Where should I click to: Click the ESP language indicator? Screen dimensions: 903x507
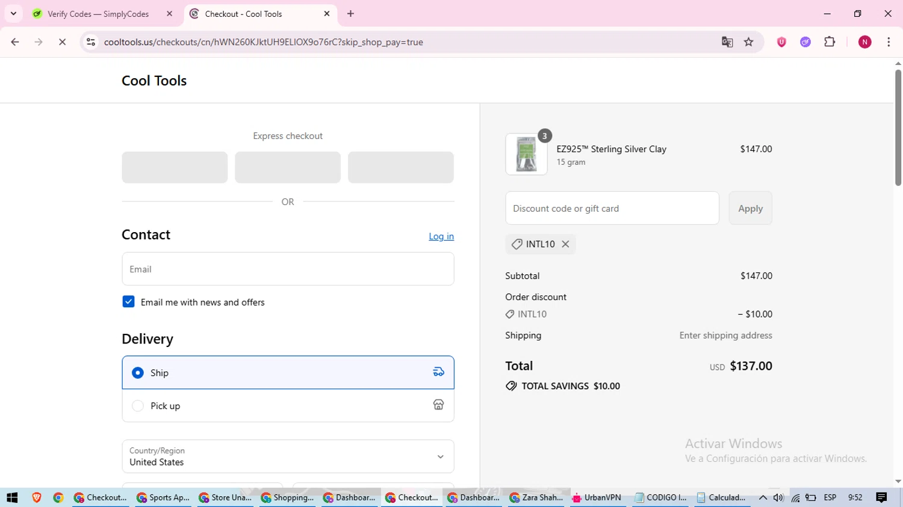point(830,497)
